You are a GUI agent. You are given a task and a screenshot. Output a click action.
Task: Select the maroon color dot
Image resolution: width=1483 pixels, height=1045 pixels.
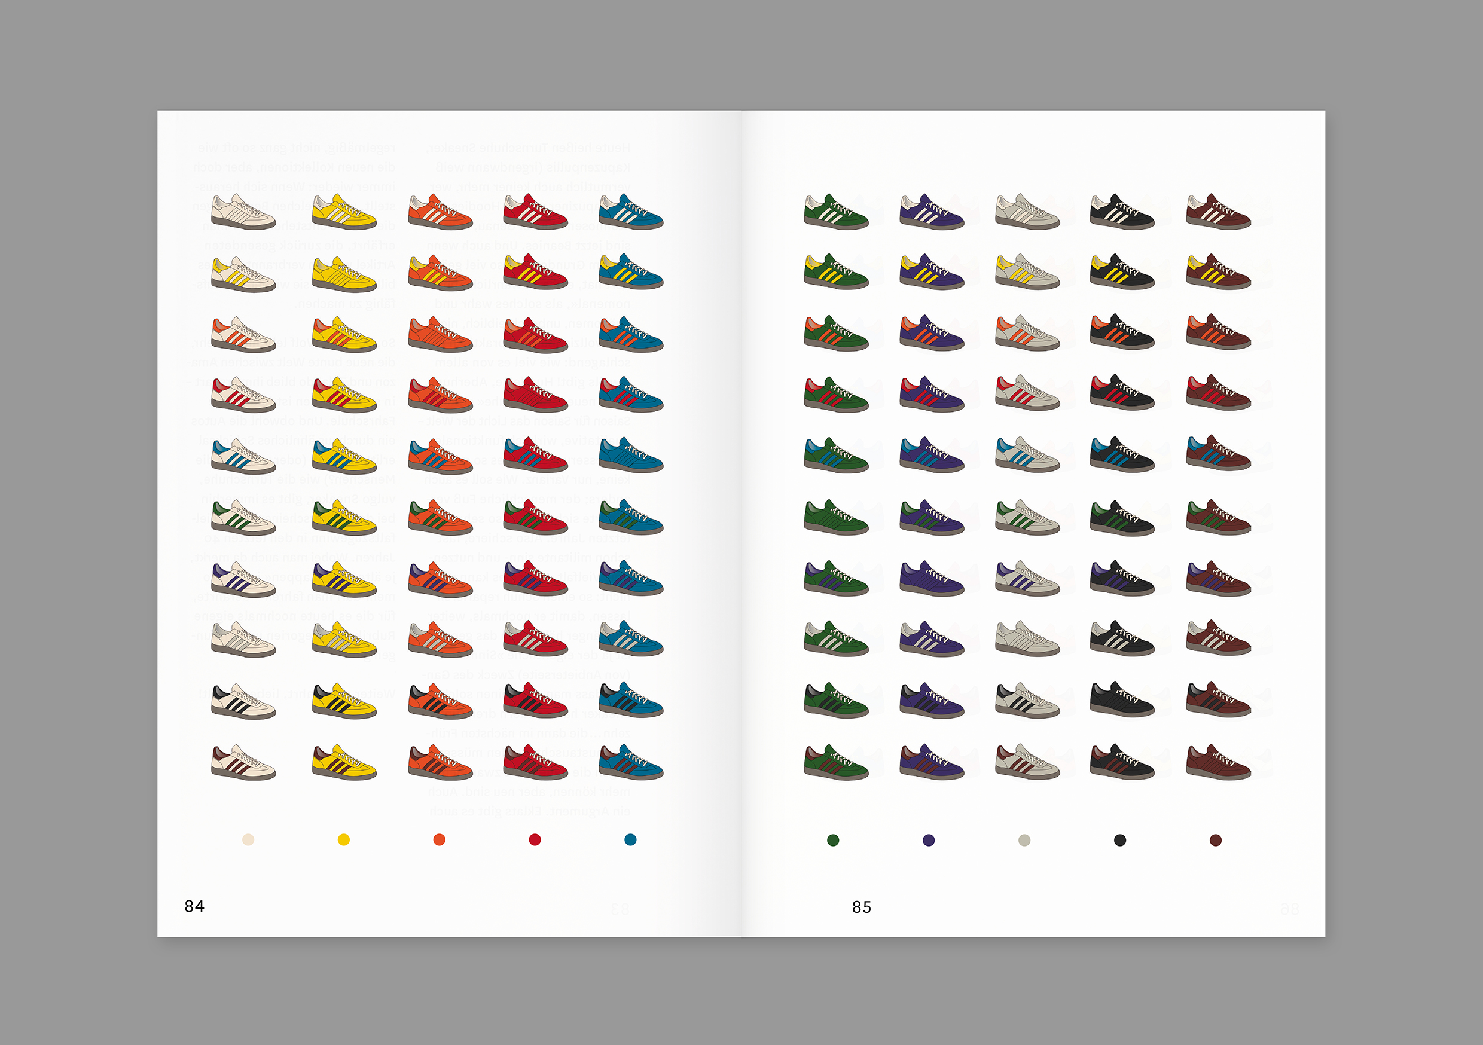1216,841
